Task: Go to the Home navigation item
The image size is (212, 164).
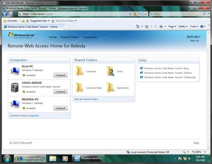Action: click(x=53, y=37)
